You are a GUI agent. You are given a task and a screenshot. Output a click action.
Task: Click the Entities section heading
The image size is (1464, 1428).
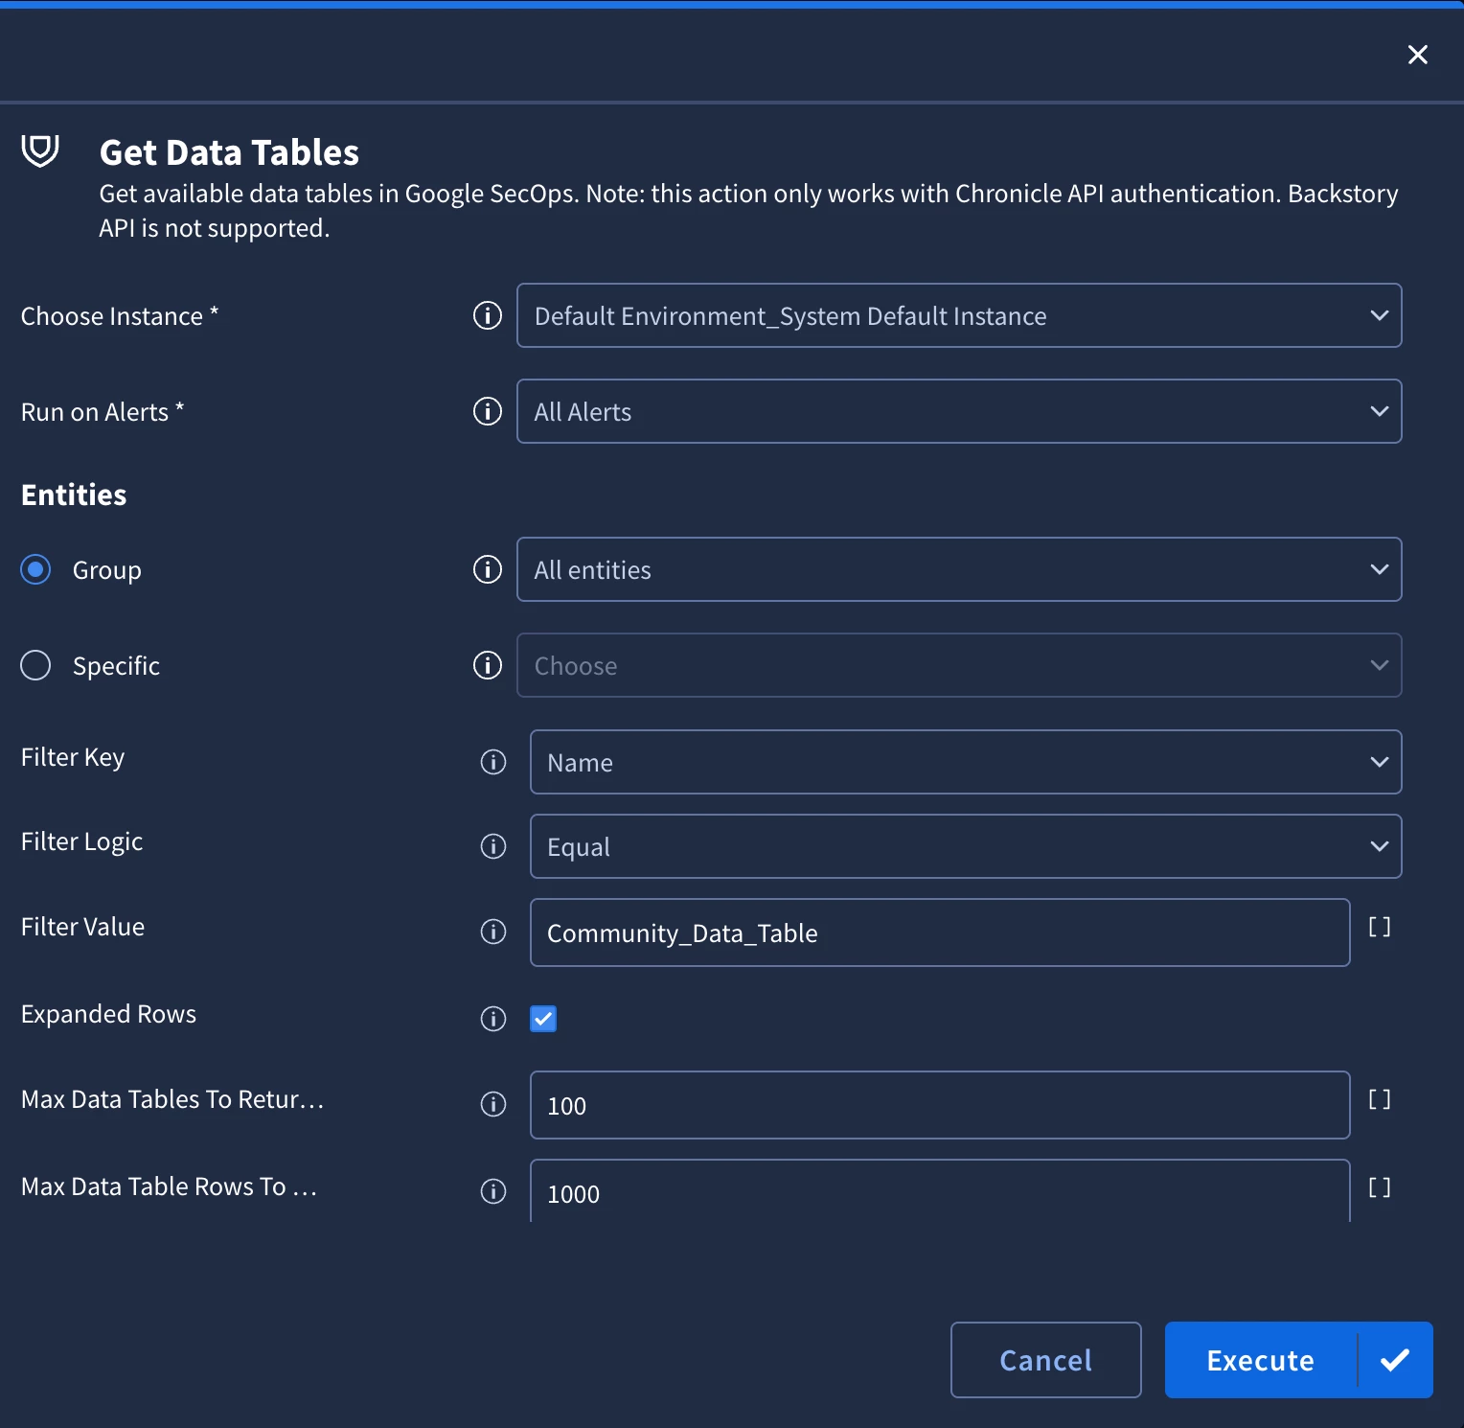coord(74,495)
